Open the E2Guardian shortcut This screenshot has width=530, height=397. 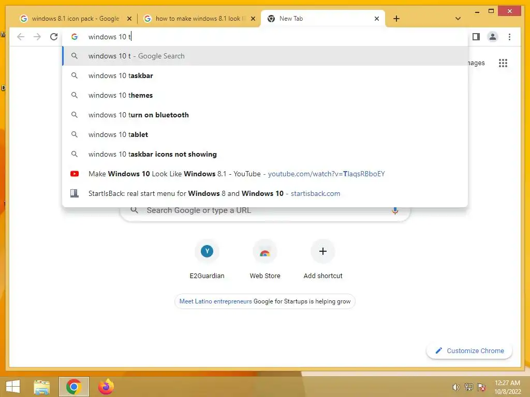click(x=207, y=260)
